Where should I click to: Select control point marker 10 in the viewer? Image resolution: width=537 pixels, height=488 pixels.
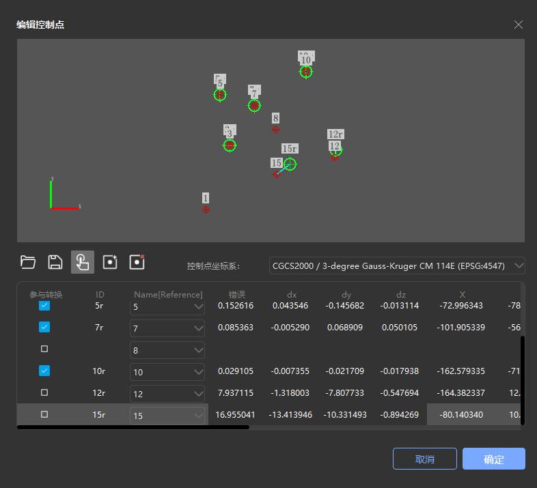point(306,72)
